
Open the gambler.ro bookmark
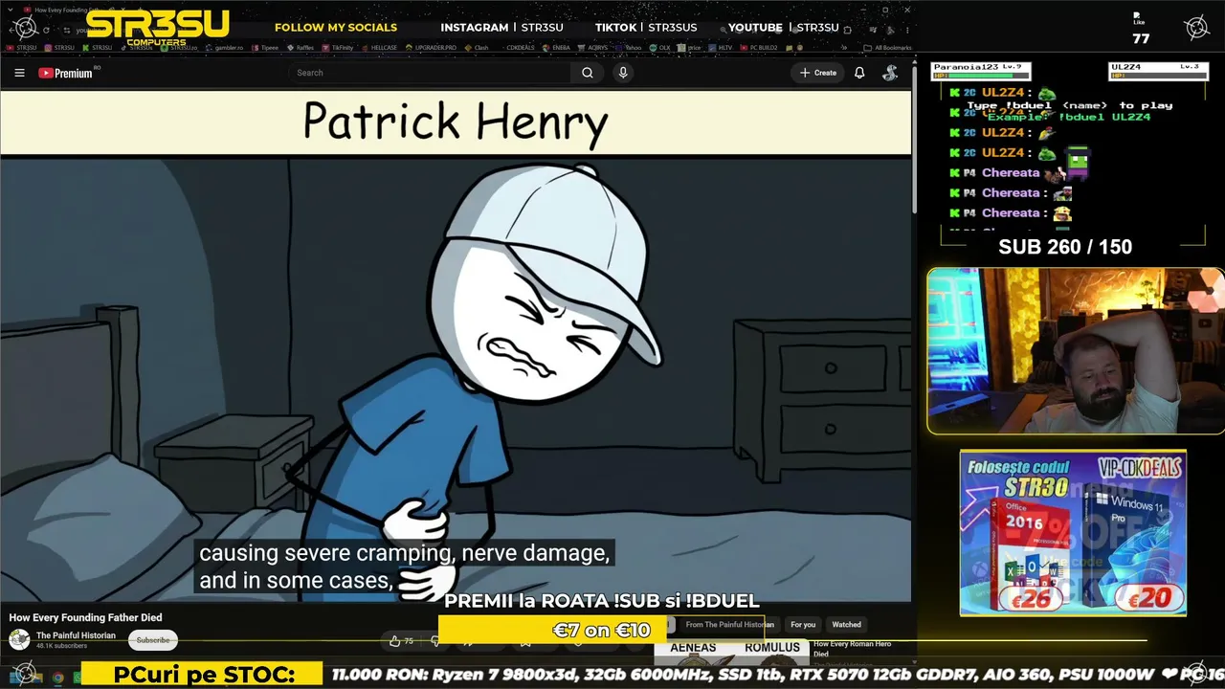point(225,47)
